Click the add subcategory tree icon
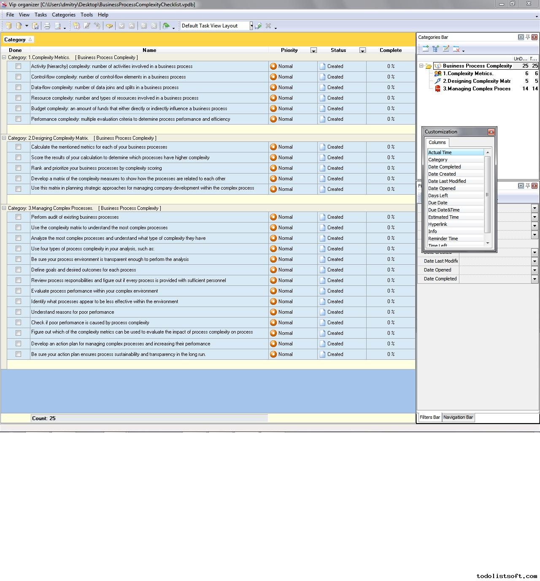Viewport: 540px width, 581px height. (436, 49)
